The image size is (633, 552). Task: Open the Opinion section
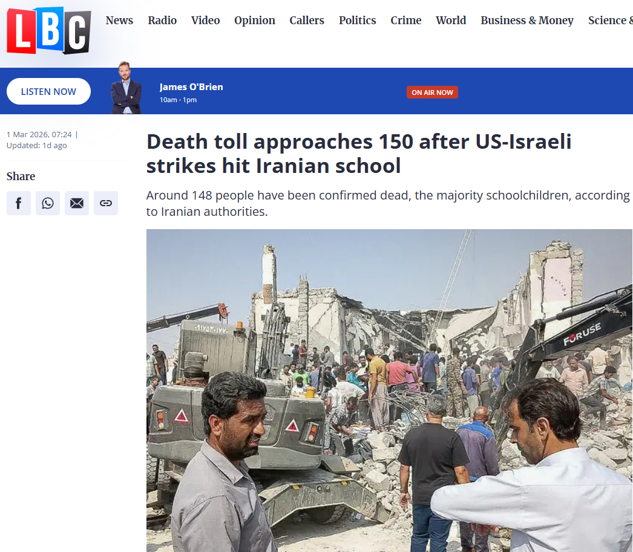[255, 20]
